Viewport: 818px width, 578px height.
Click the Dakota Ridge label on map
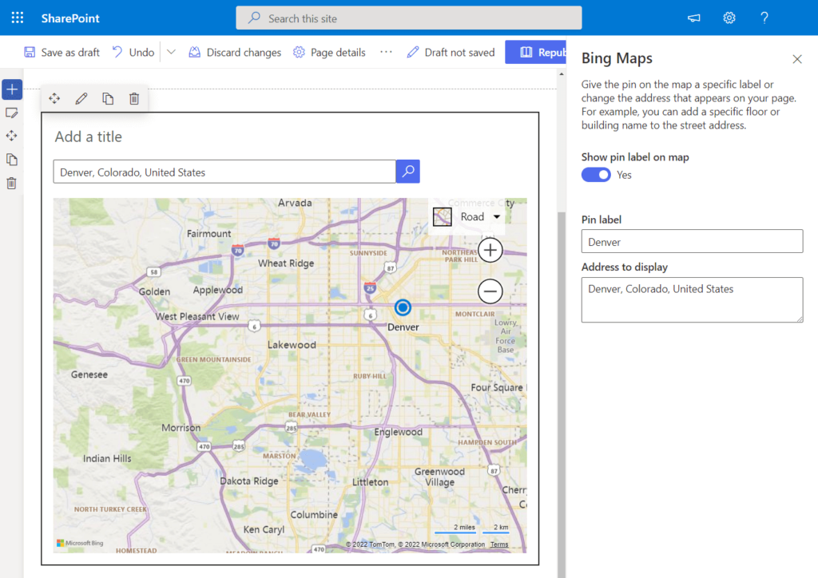pyautogui.click(x=249, y=481)
